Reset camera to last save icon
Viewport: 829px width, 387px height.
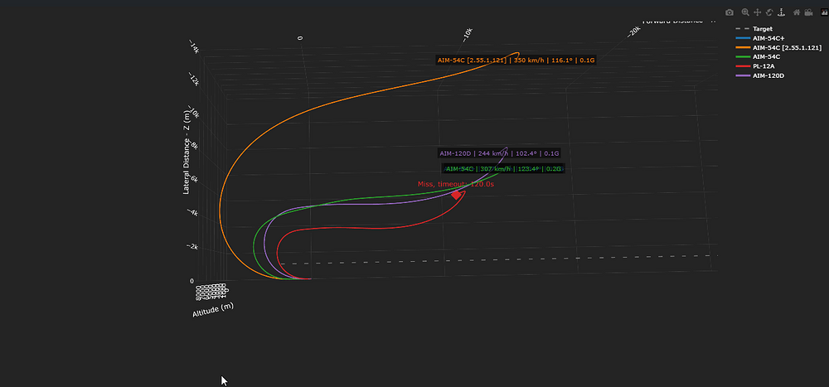[808, 12]
